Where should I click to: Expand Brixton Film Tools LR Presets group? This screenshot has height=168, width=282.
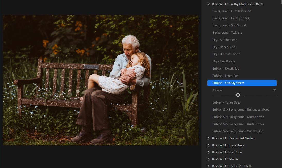[x=209, y=166]
